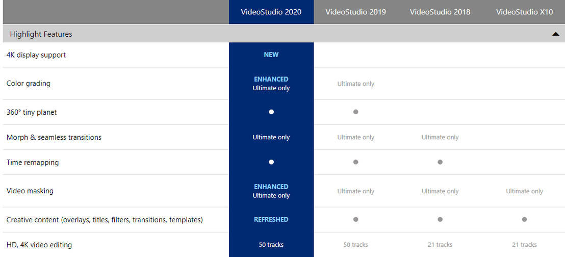The width and height of the screenshot is (565, 257).
Task: Select the VideoStudio 2020 column header
Action: [271, 12]
